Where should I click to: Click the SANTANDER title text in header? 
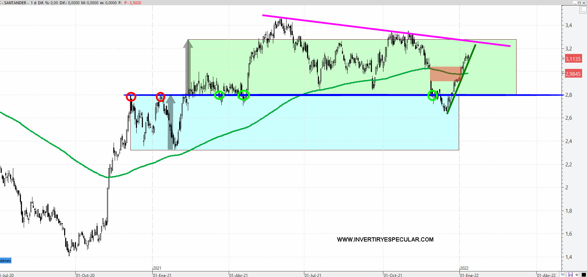click(15, 3)
